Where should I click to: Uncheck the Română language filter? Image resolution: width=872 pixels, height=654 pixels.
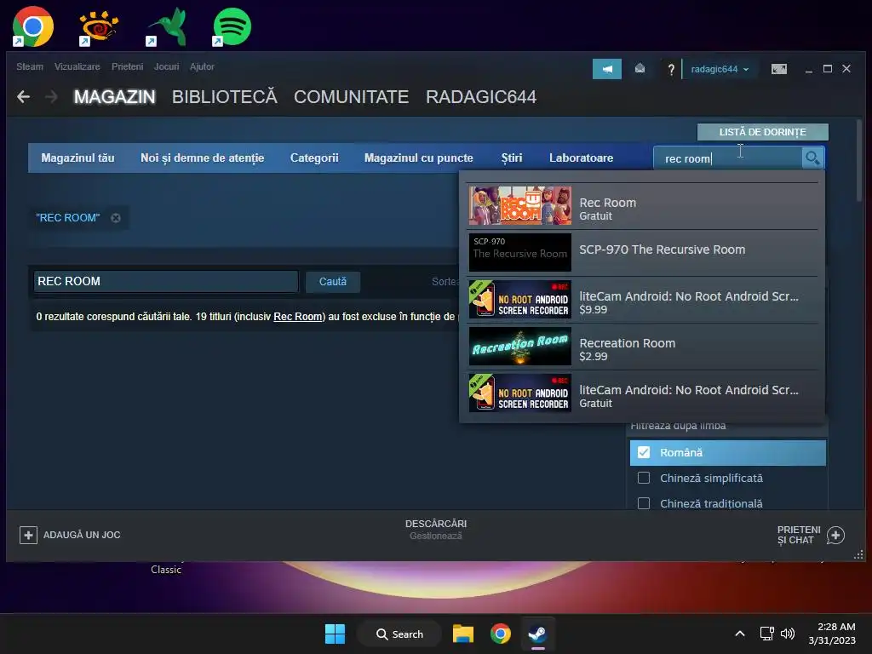pos(644,453)
